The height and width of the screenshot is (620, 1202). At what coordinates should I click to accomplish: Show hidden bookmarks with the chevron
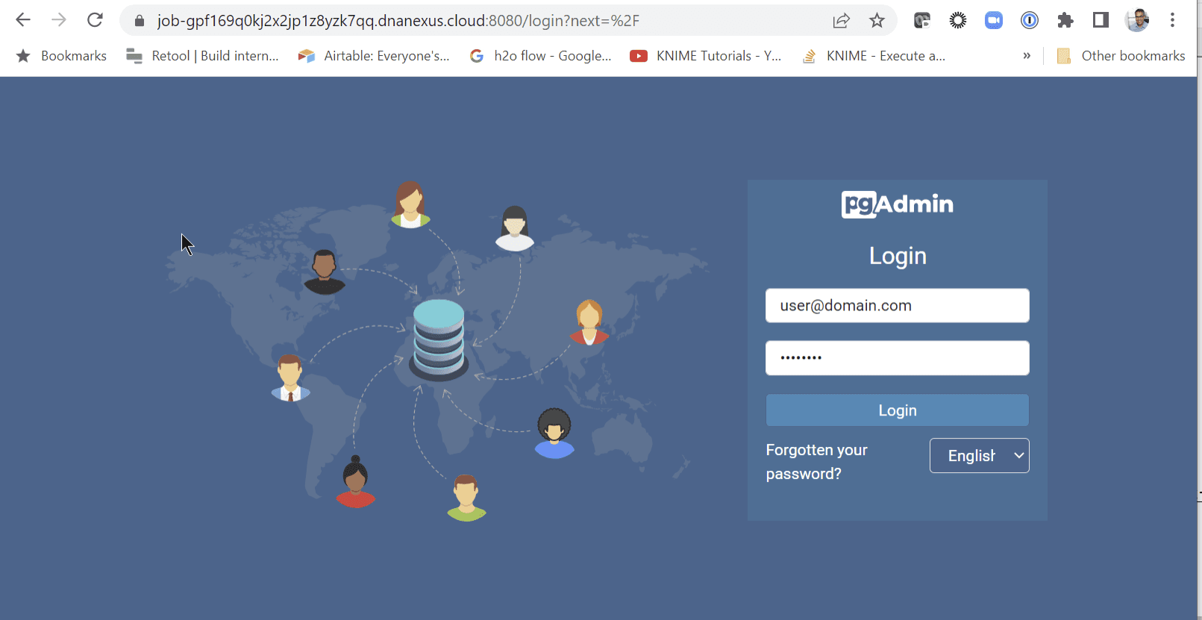(1027, 56)
